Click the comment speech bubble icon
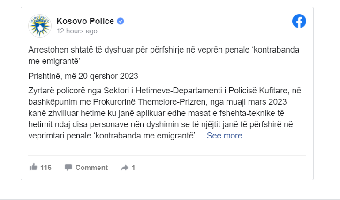 tap(68, 168)
